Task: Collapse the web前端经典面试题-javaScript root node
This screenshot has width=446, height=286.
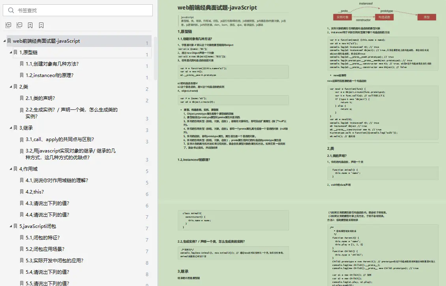Action: click(x=4, y=41)
